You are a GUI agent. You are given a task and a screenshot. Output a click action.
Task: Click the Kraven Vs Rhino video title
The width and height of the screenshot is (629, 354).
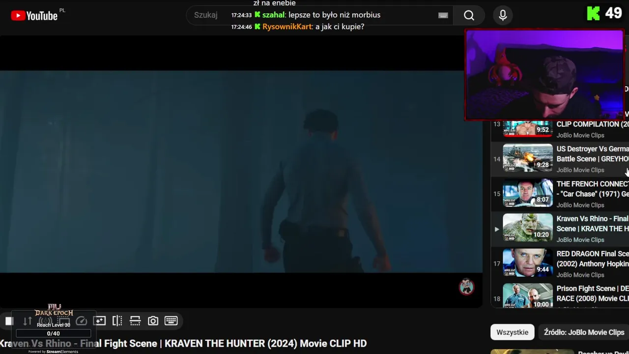pyautogui.click(x=183, y=343)
